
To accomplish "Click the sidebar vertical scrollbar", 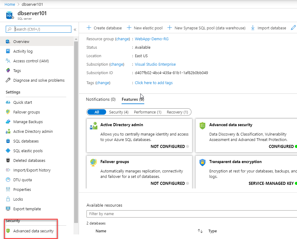I will (76, 132).
